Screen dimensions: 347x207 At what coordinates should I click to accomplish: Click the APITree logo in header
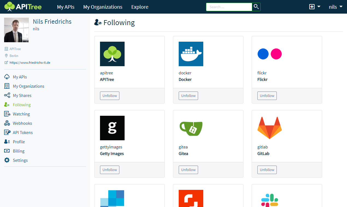tap(23, 7)
